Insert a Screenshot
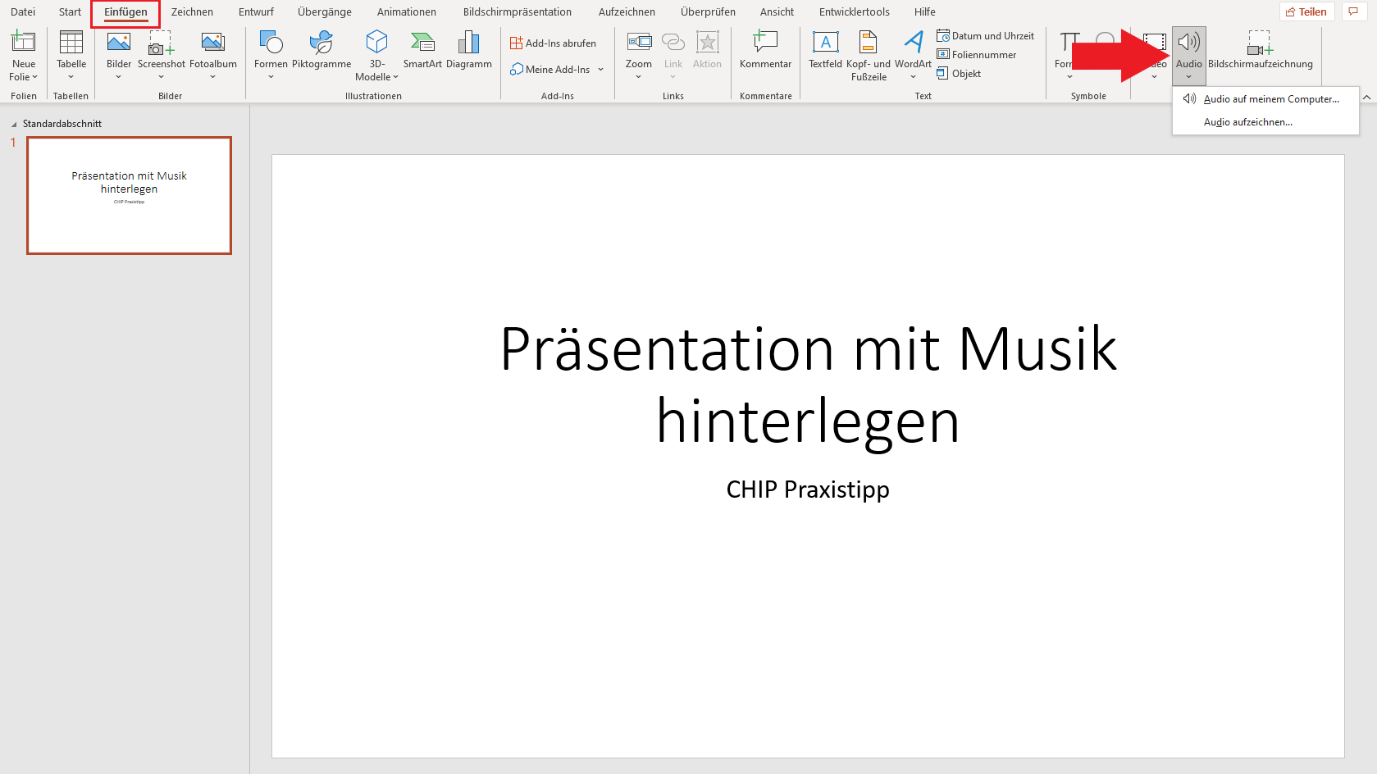The height and width of the screenshot is (774, 1377). click(x=161, y=49)
